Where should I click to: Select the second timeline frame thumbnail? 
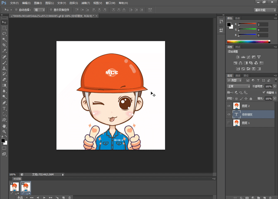[x=25, y=188]
